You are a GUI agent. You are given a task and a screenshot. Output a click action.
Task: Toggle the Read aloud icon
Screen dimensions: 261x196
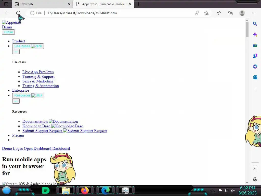point(197,13)
